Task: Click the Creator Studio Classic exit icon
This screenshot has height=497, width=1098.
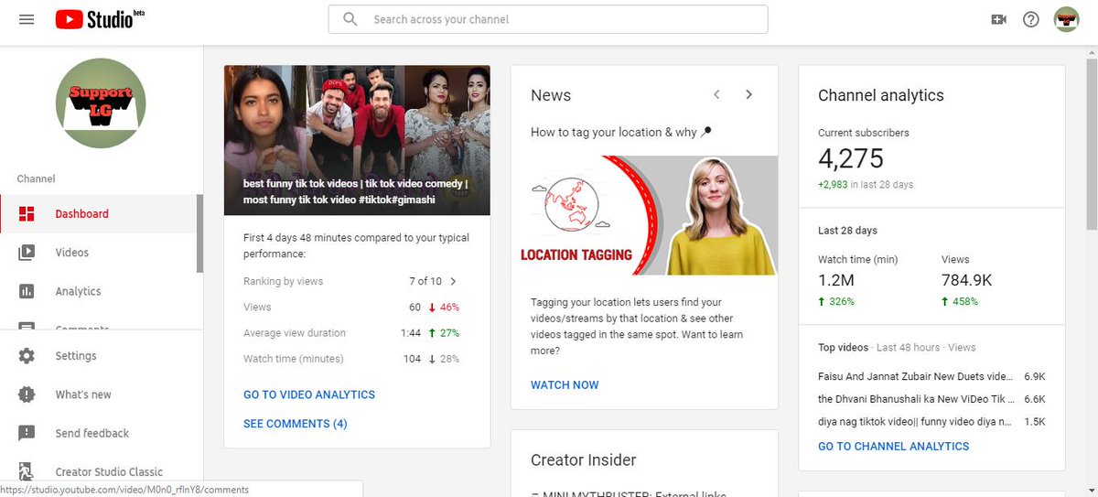Action: point(27,472)
